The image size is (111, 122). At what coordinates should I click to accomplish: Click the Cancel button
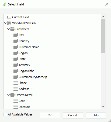73,115
